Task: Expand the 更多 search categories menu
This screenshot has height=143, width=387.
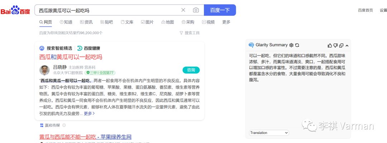Action: tap(226, 22)
